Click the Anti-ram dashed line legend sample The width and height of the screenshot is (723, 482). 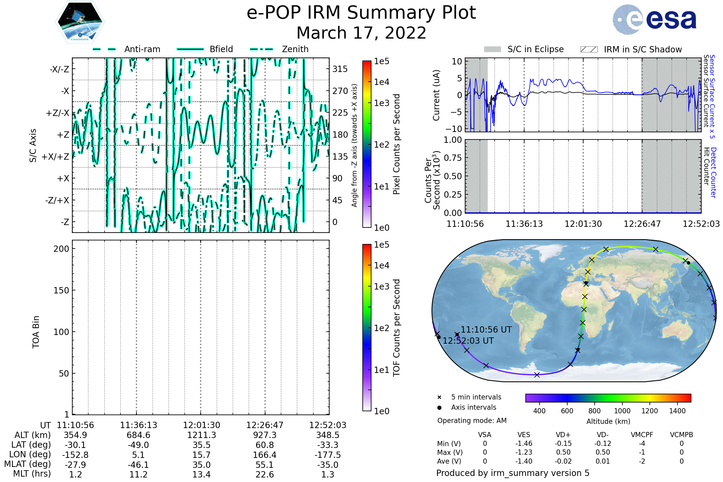point(104,49)
